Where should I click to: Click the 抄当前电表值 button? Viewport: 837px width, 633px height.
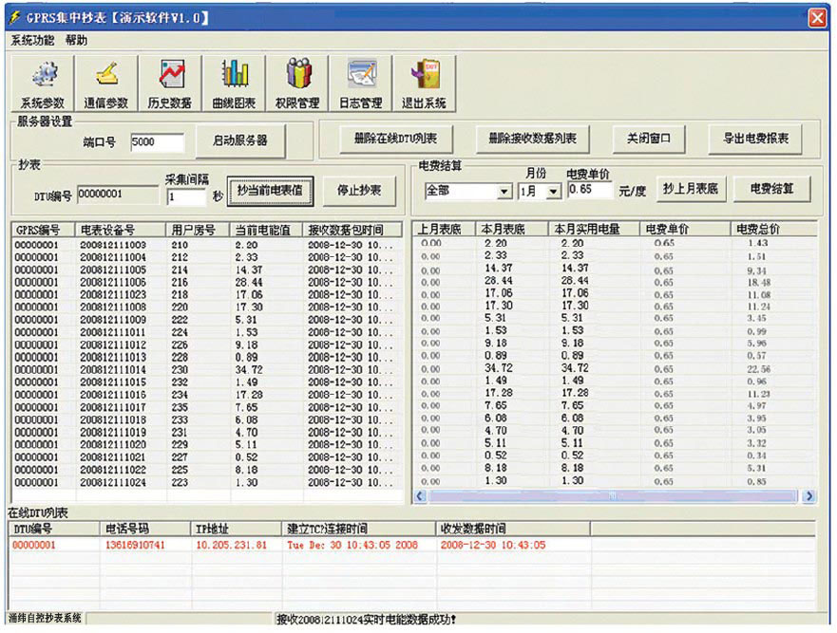(270, 191)
